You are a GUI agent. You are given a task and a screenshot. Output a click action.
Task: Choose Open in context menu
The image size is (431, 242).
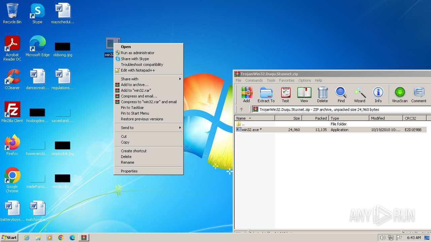148,47
